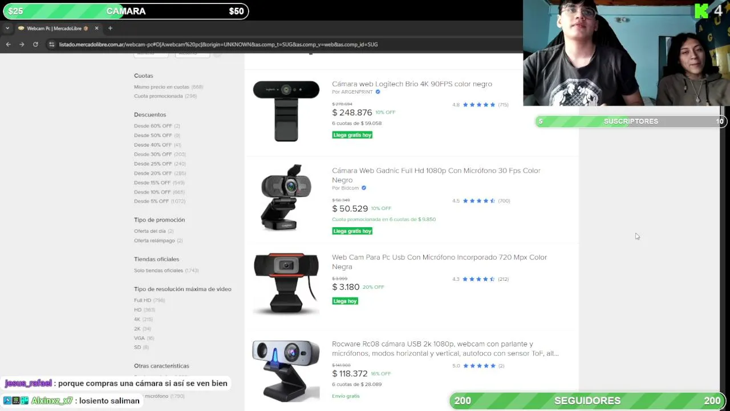Click the $ 3.180 price text

click(346, 287)
